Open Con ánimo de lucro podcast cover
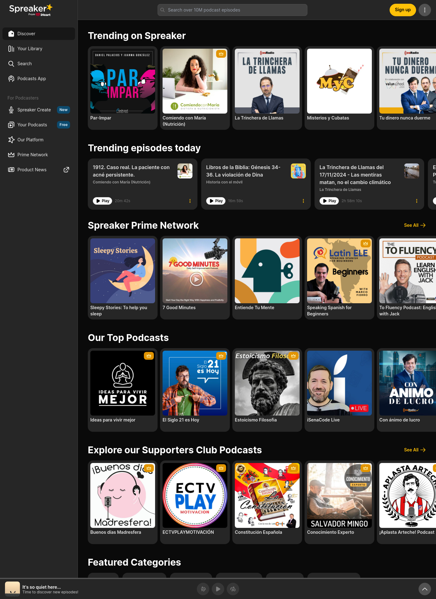Image resolution: width=436 pixels, height=599 pixels. coord(408,383)
